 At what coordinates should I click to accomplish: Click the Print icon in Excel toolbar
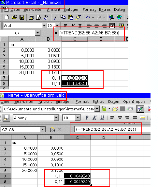coord(31,17)
